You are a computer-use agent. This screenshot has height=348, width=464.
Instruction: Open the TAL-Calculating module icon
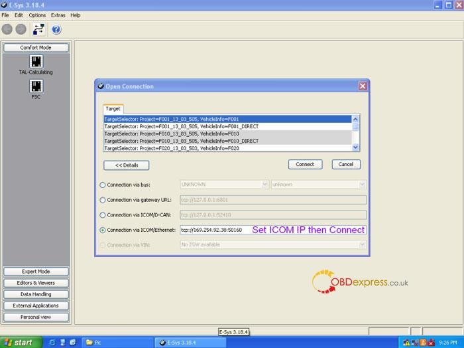tap(36, 62)
